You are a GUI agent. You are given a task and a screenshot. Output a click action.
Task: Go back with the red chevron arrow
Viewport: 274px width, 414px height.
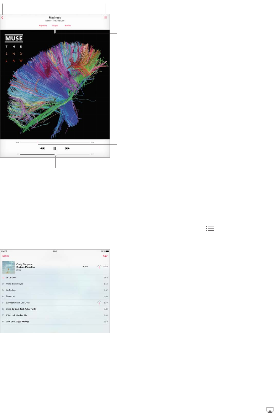(x=2, y=18)
